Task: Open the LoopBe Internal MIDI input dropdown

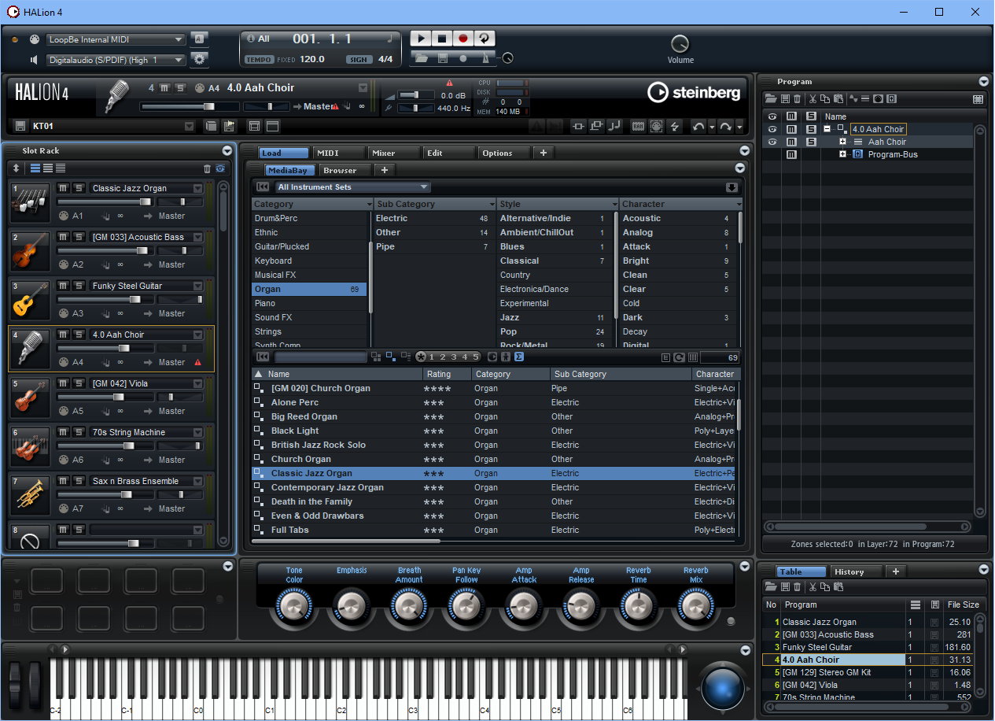Action: 116,39
